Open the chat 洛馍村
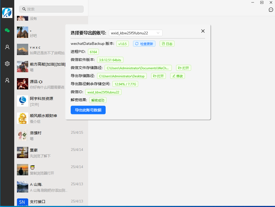The height and width of the screenshot is (207, 275). click(x=51, y=135)
